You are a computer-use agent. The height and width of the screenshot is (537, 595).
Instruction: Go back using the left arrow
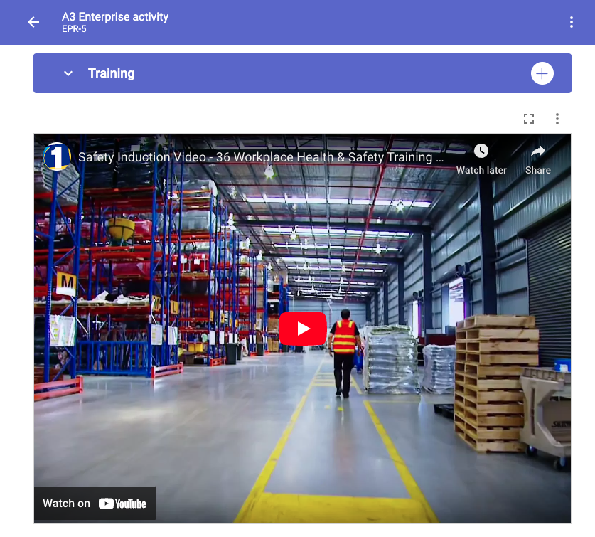coord(33,22)
